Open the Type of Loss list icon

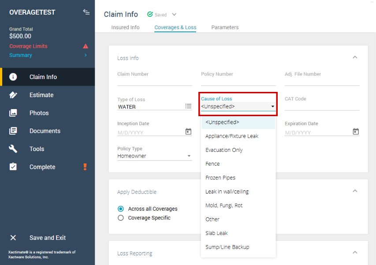pos(188,106)
